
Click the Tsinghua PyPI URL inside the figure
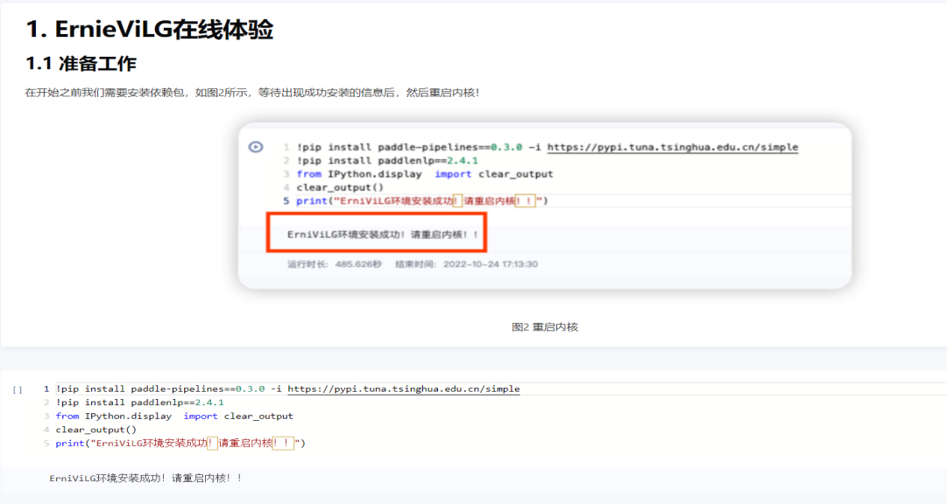coord(672,147)
